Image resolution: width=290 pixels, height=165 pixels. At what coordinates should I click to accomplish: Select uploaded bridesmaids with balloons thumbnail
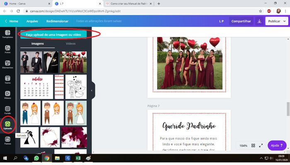click(x=73, y=62)
